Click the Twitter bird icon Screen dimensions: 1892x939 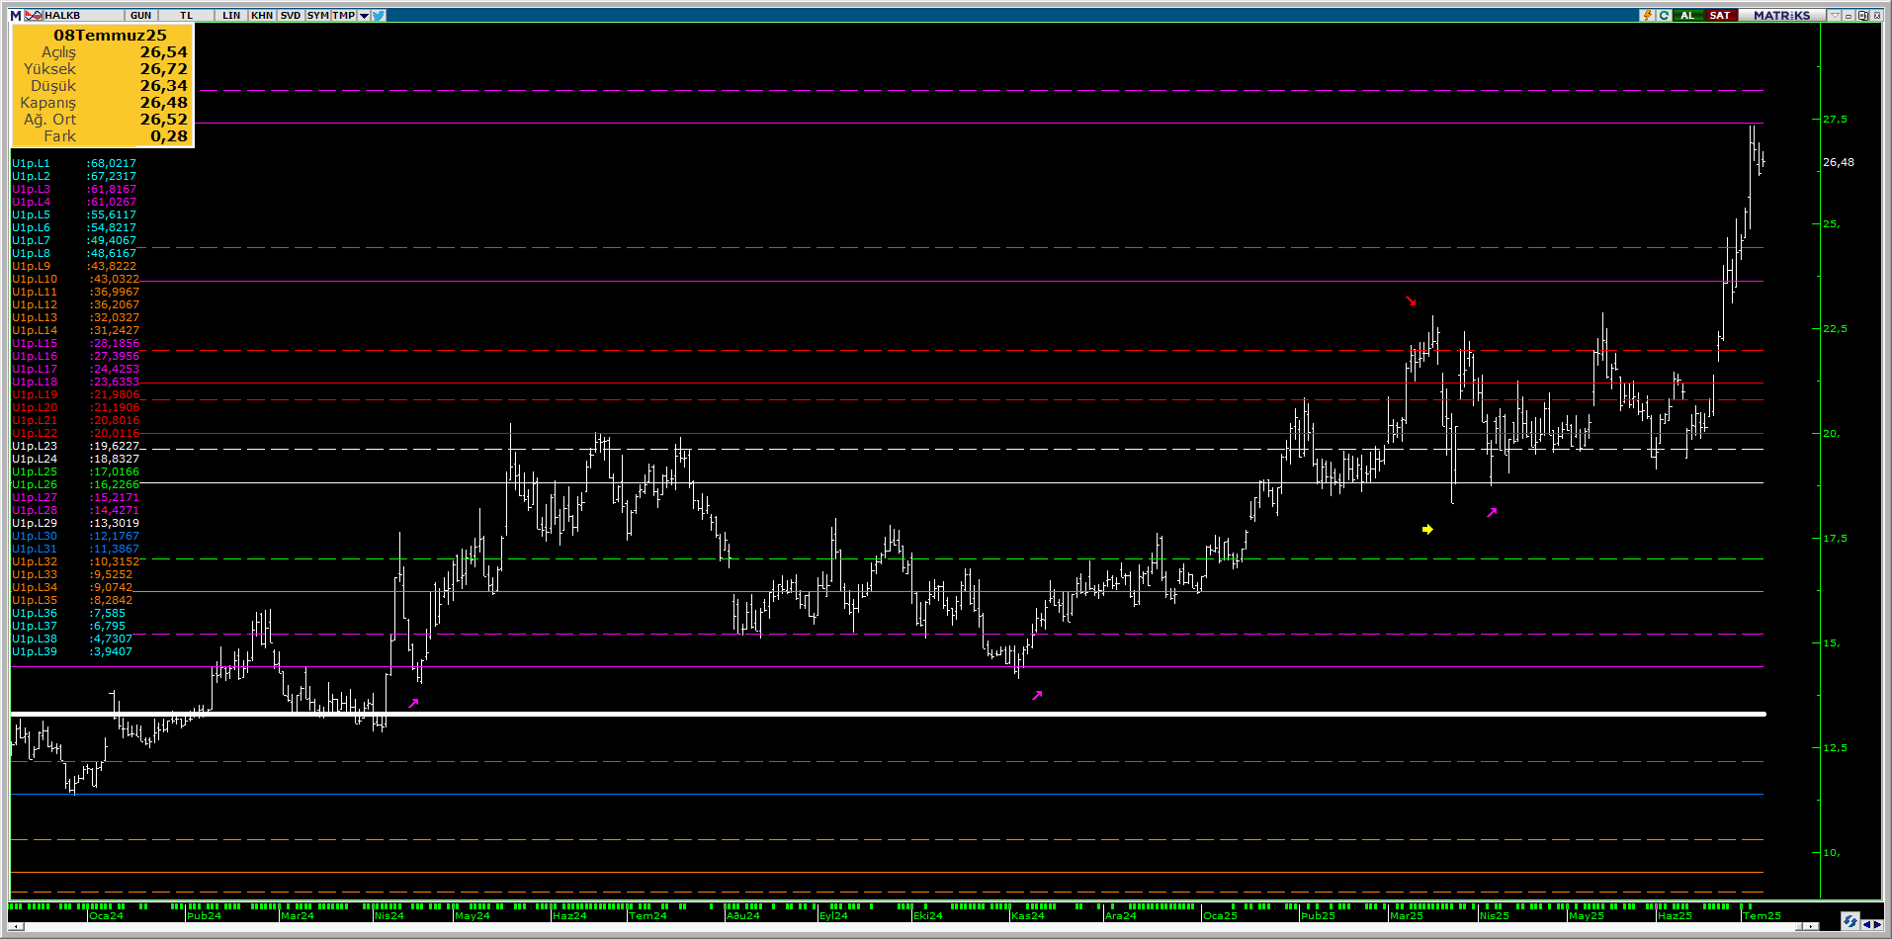(x=379, y=15)
